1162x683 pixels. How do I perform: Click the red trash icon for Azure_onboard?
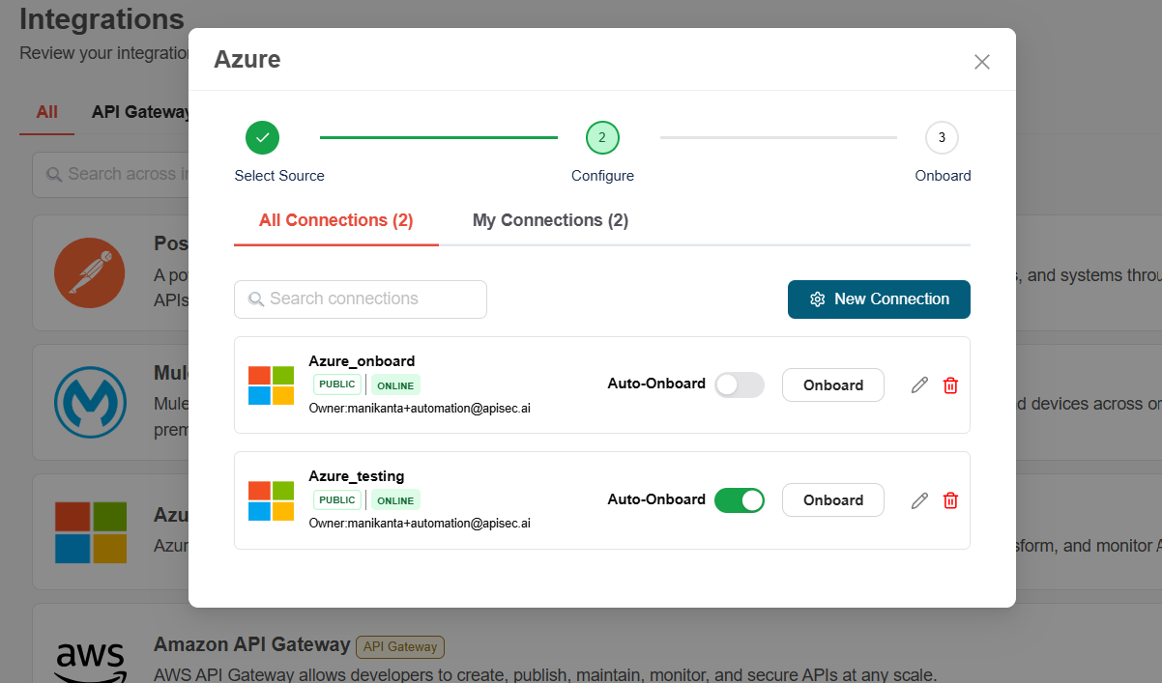pyautogui.click(x=950, y=384)
